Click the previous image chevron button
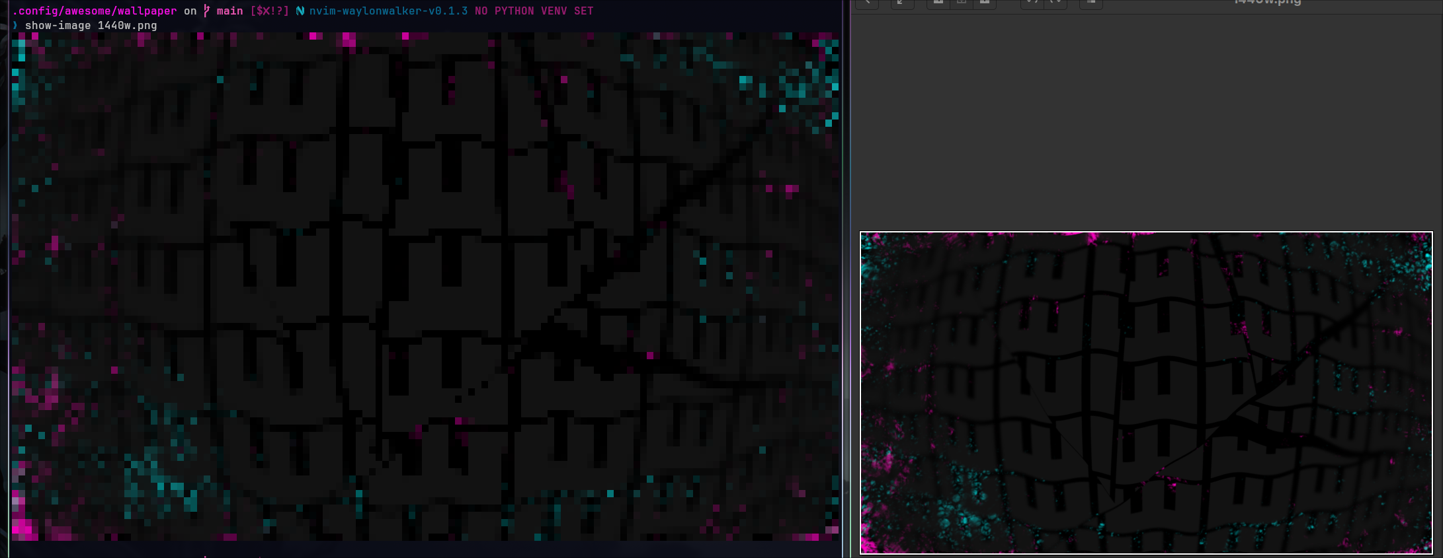The image size is (1443, 558). click(x=867, y=3)
